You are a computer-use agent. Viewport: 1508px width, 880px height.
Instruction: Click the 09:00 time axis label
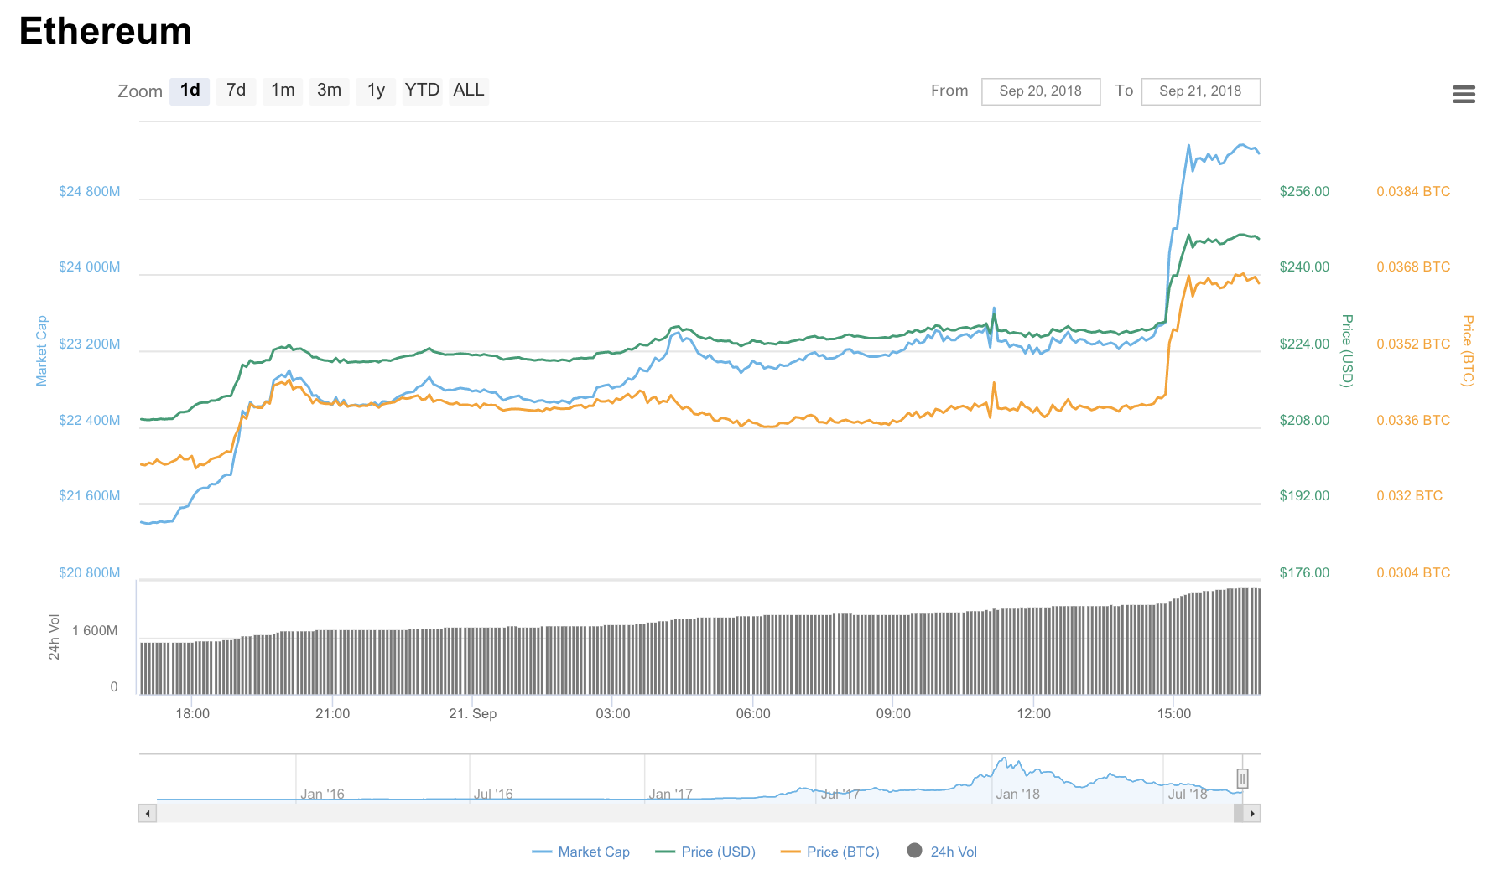click(x=893, y=714)
